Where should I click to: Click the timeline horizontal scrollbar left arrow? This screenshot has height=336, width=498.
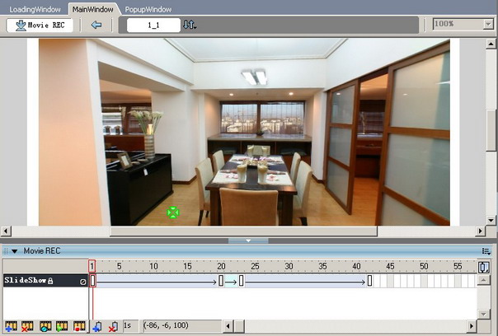coord(228,326)
